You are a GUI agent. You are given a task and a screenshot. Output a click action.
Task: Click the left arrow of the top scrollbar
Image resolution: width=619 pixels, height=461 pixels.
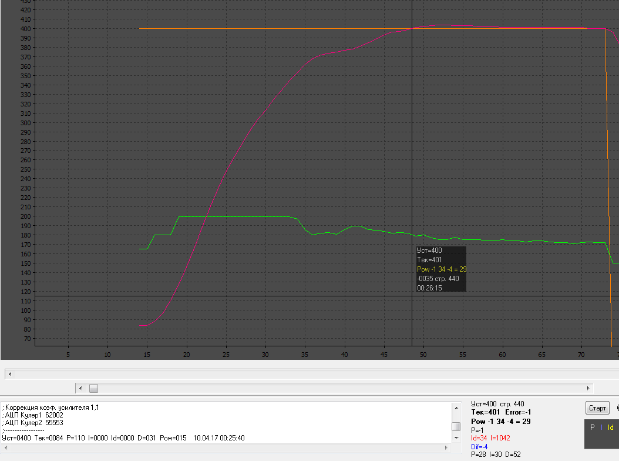9,374
